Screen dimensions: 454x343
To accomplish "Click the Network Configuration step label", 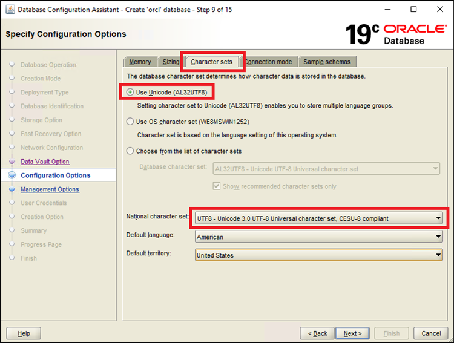I will 52,148.
